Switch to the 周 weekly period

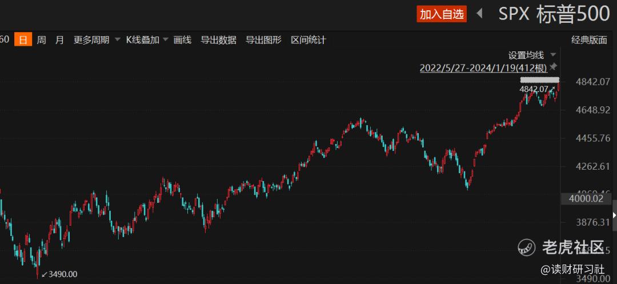coord(41,40)
